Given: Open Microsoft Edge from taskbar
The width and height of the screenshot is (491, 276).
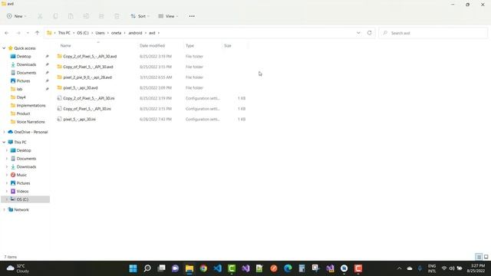Looking at the screenshot, I should (x=288, y=268).
